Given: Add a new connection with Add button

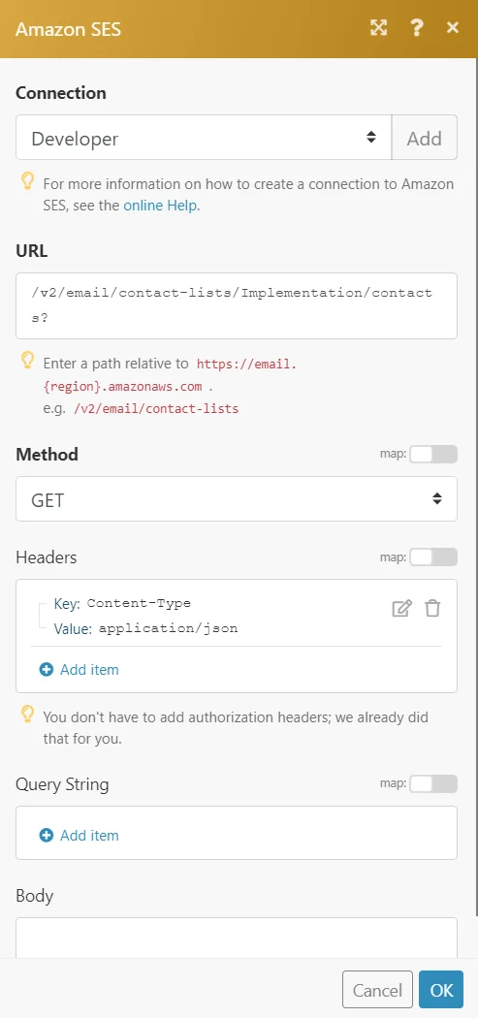Looking at the screenshot, I should [425, 137].
